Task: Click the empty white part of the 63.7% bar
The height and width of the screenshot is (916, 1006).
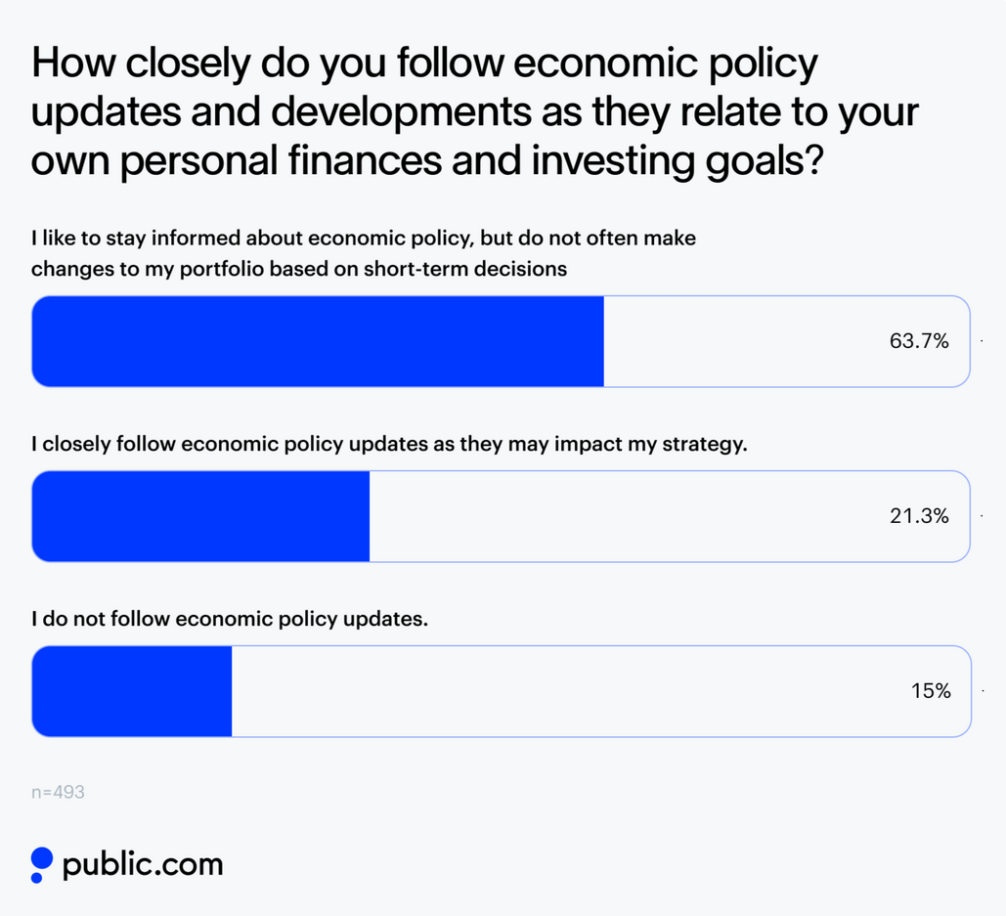Action: [743, 341]
